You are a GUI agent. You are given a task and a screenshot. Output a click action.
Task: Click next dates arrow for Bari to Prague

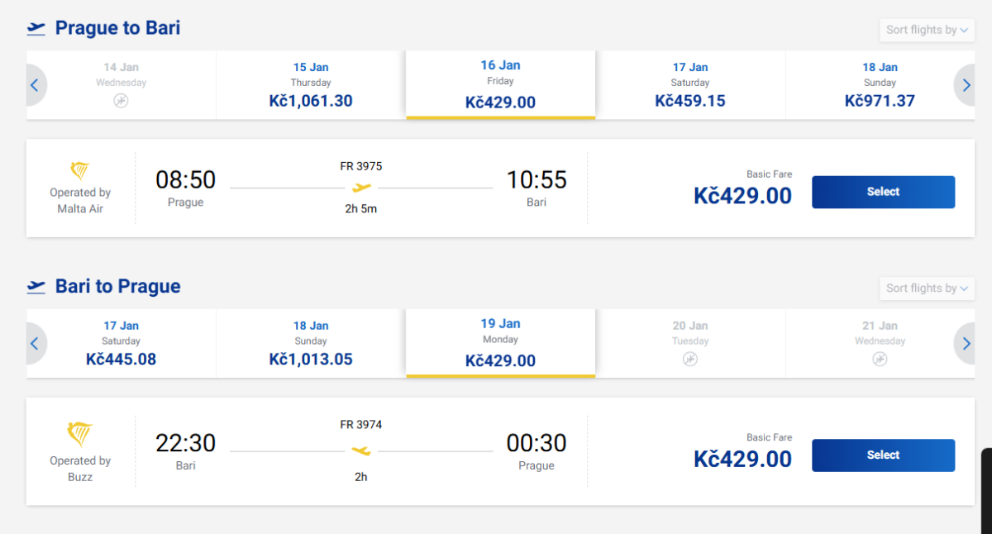point(966,344)
